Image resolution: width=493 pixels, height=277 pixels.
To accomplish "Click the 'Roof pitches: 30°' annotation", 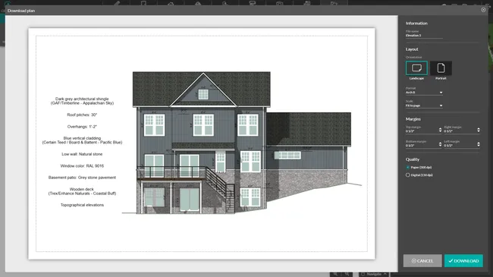I will [x=82, y=115].
